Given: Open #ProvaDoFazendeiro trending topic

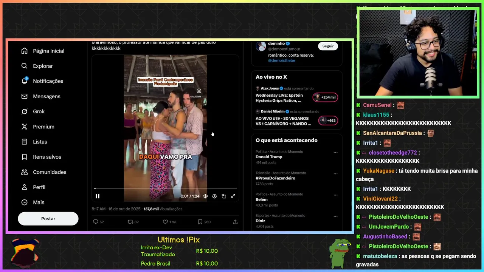Looking at the screenshot, I should (x=275, y=178).
